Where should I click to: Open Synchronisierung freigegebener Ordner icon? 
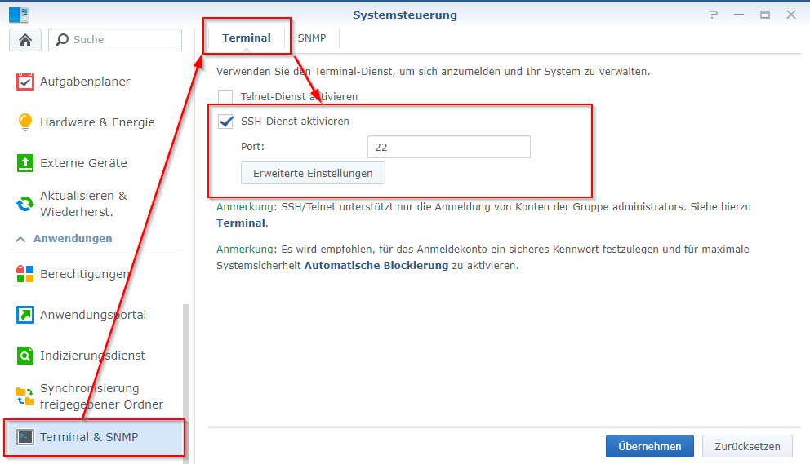[25, 396]
